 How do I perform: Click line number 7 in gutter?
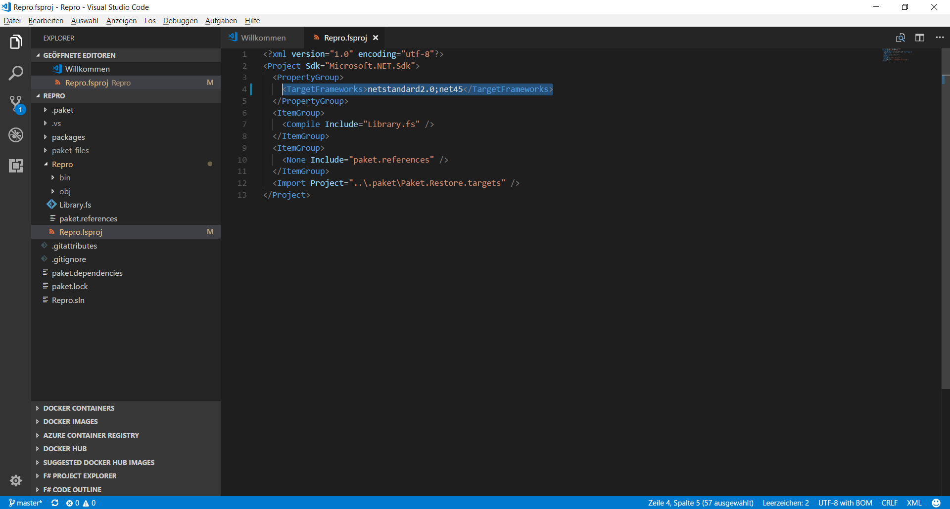pos(244,124)
